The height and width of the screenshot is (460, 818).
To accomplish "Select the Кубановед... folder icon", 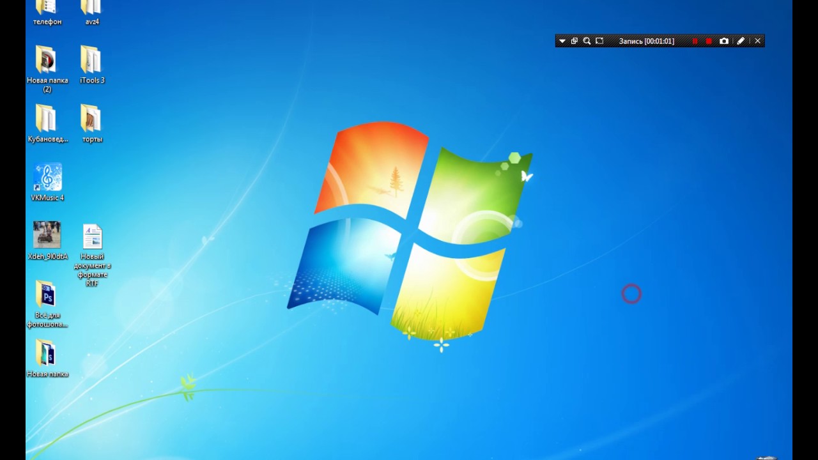I will pos(47,119).
